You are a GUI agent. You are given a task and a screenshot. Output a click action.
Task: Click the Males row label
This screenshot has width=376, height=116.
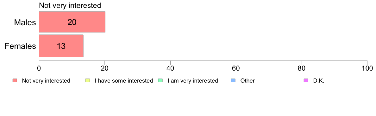tap(25, 22)
